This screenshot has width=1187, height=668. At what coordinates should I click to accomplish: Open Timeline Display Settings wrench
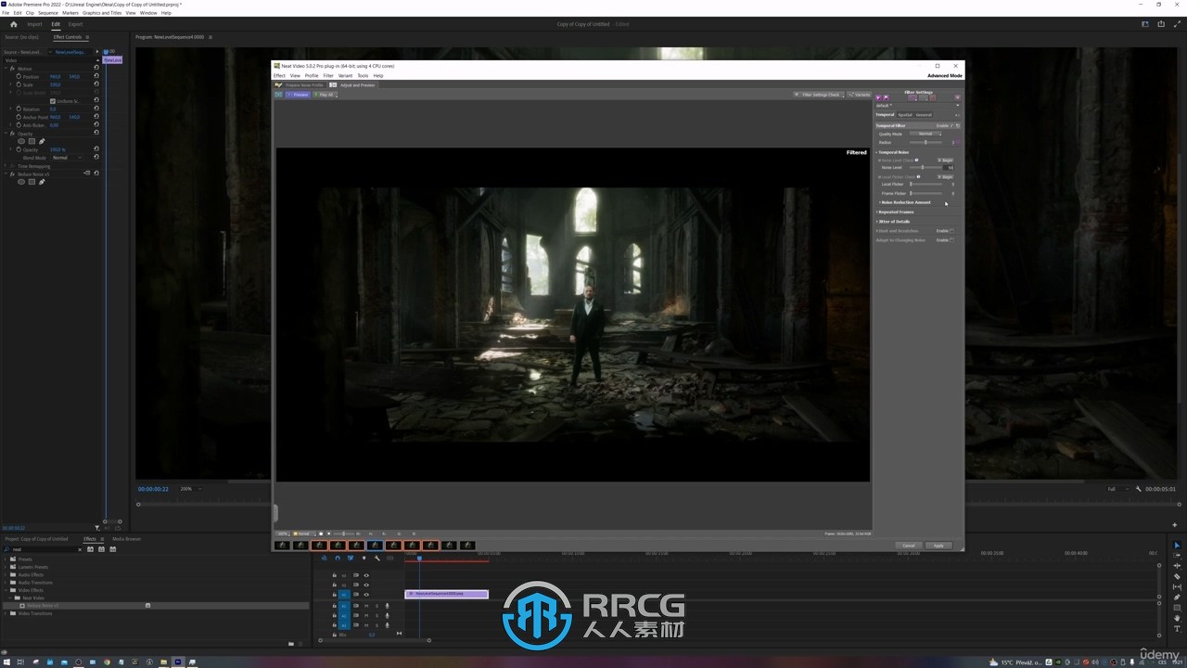click(x=377, y=558)
